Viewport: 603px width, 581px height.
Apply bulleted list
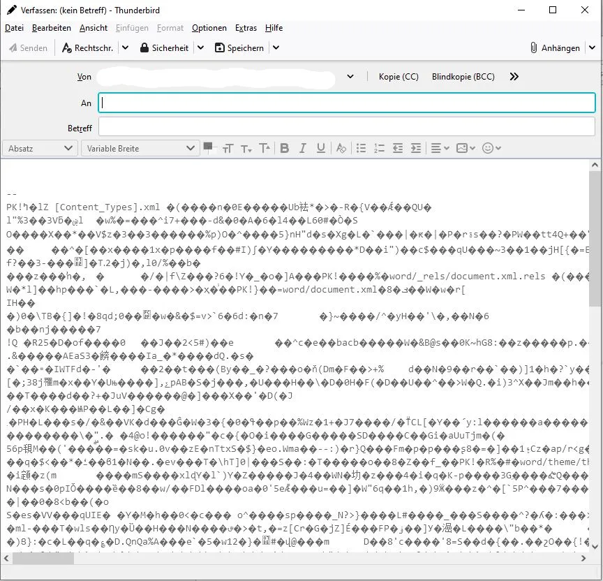tap(361, 148)
